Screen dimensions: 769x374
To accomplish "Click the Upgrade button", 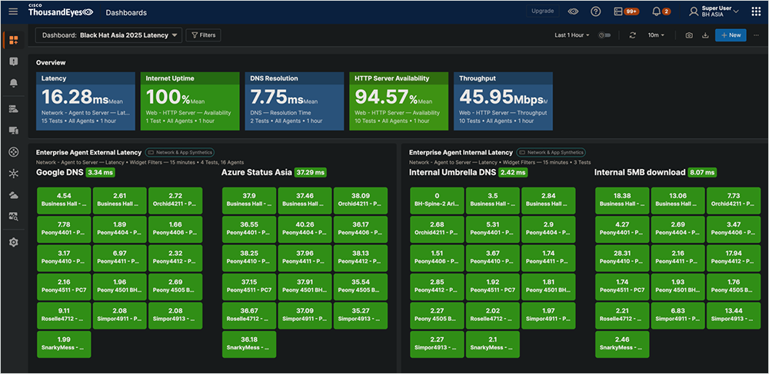I will pyautogui.click(x=542, y=12).
